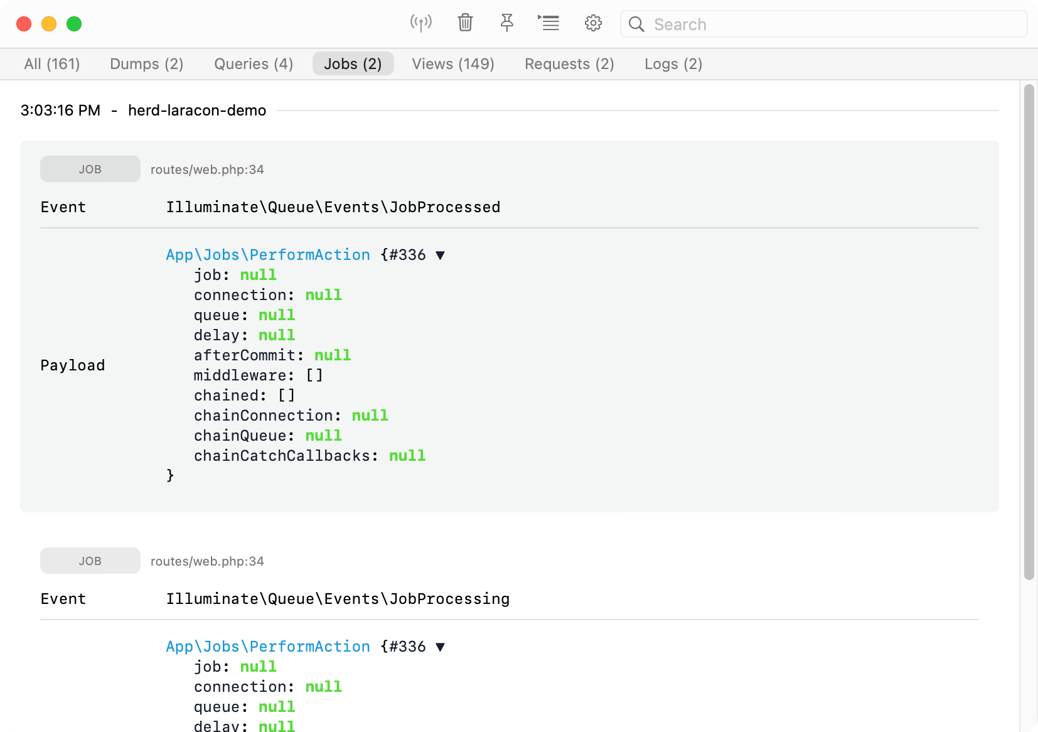
Task: Pin the window on top
Action: (506, 23)
